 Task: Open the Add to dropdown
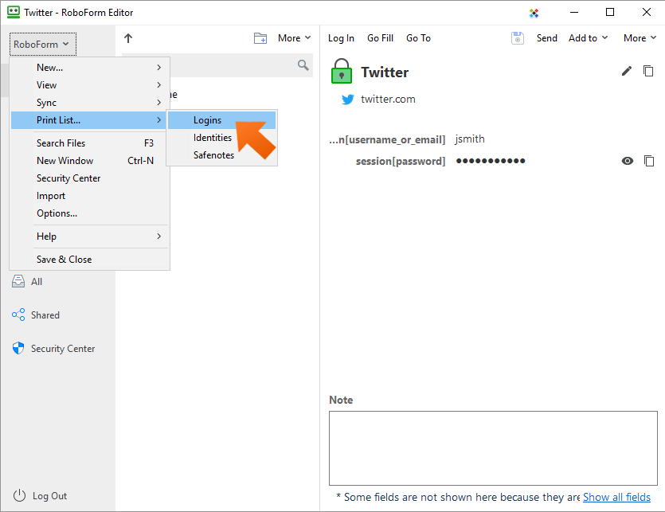point(589,38)
